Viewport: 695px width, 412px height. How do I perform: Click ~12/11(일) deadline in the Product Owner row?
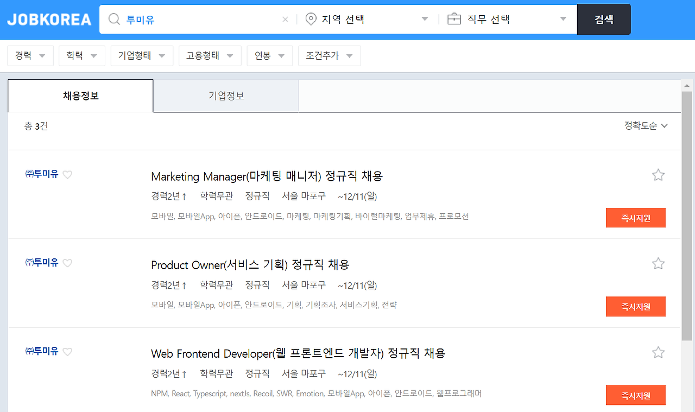(357, 285)
